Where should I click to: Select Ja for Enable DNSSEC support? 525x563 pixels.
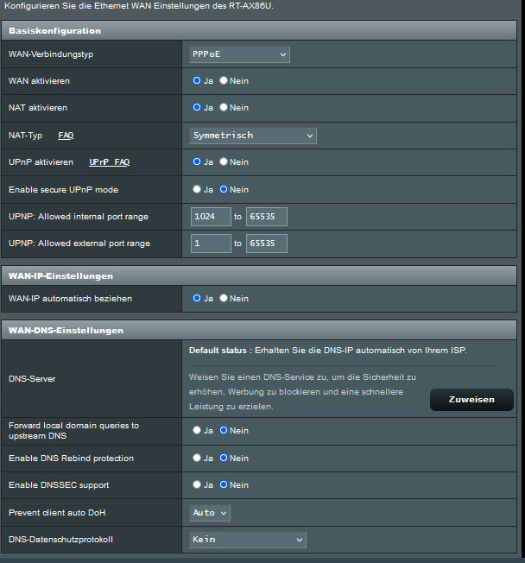click(197, 484)
